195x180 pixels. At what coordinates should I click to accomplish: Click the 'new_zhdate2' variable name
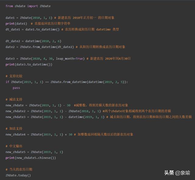tap(16, 111)
